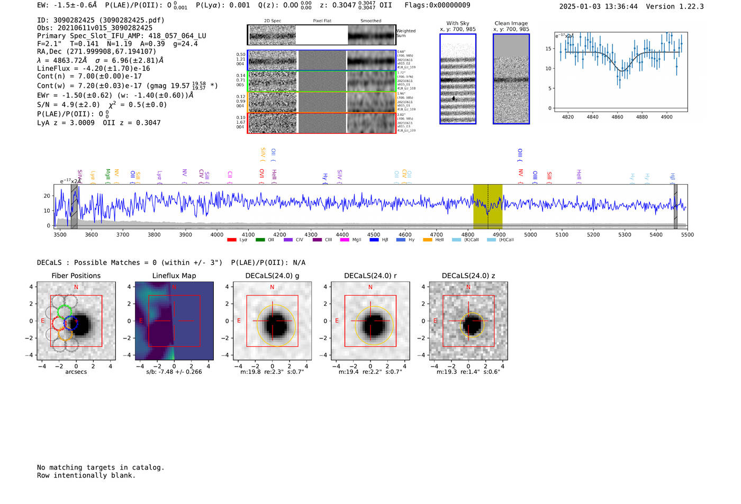Screen dimensions: 741x504
Task: Open the DECaLS(24.0) g image
Action: (x=273, y=321)
